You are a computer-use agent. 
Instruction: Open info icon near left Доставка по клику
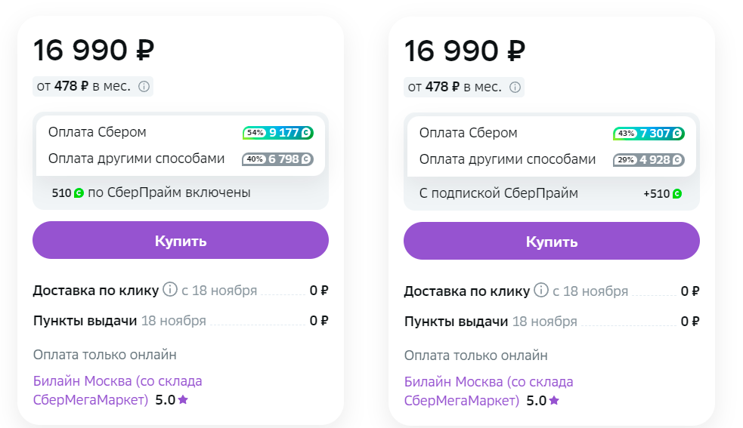pyautogui.click(x=169, y=289)
